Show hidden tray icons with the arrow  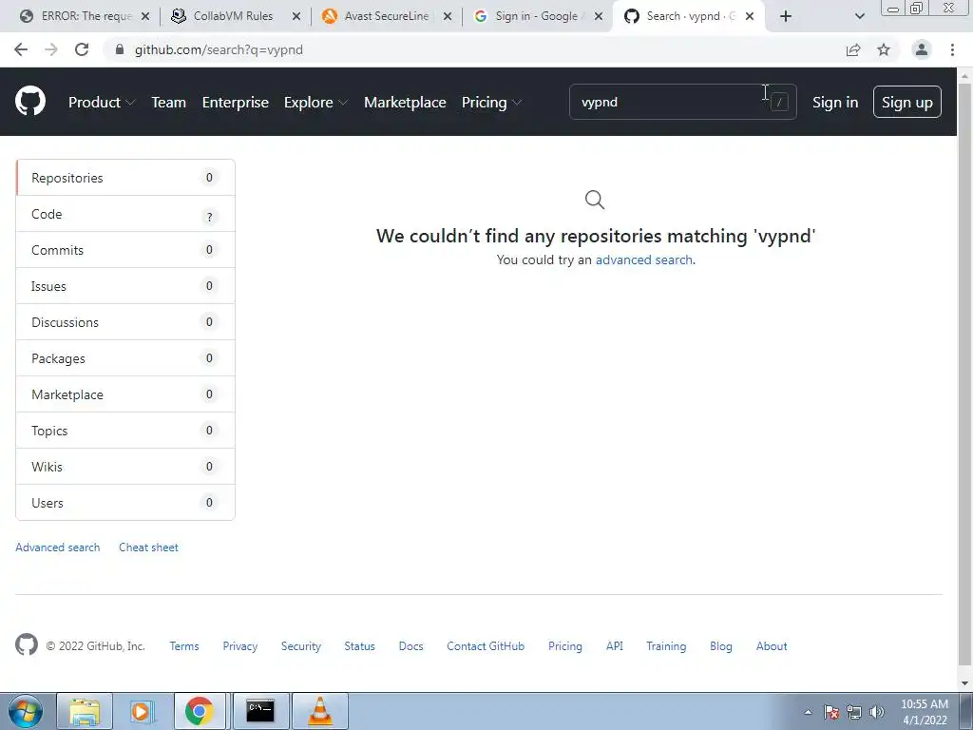[808, 712]
